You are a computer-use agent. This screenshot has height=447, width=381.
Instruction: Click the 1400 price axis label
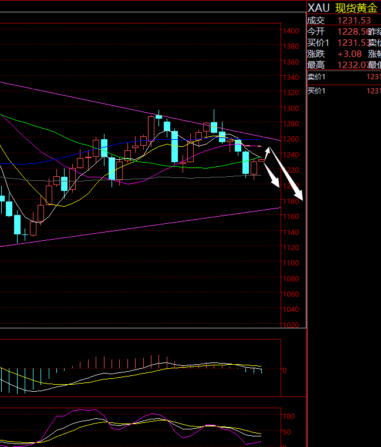click(291, 31)
